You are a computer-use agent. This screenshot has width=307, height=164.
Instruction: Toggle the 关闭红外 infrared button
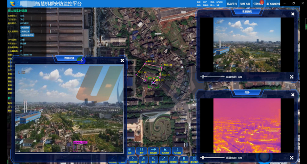[x=25, y=31]
